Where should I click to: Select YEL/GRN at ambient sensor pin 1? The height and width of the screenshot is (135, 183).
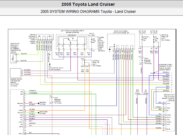pos(24,54)
